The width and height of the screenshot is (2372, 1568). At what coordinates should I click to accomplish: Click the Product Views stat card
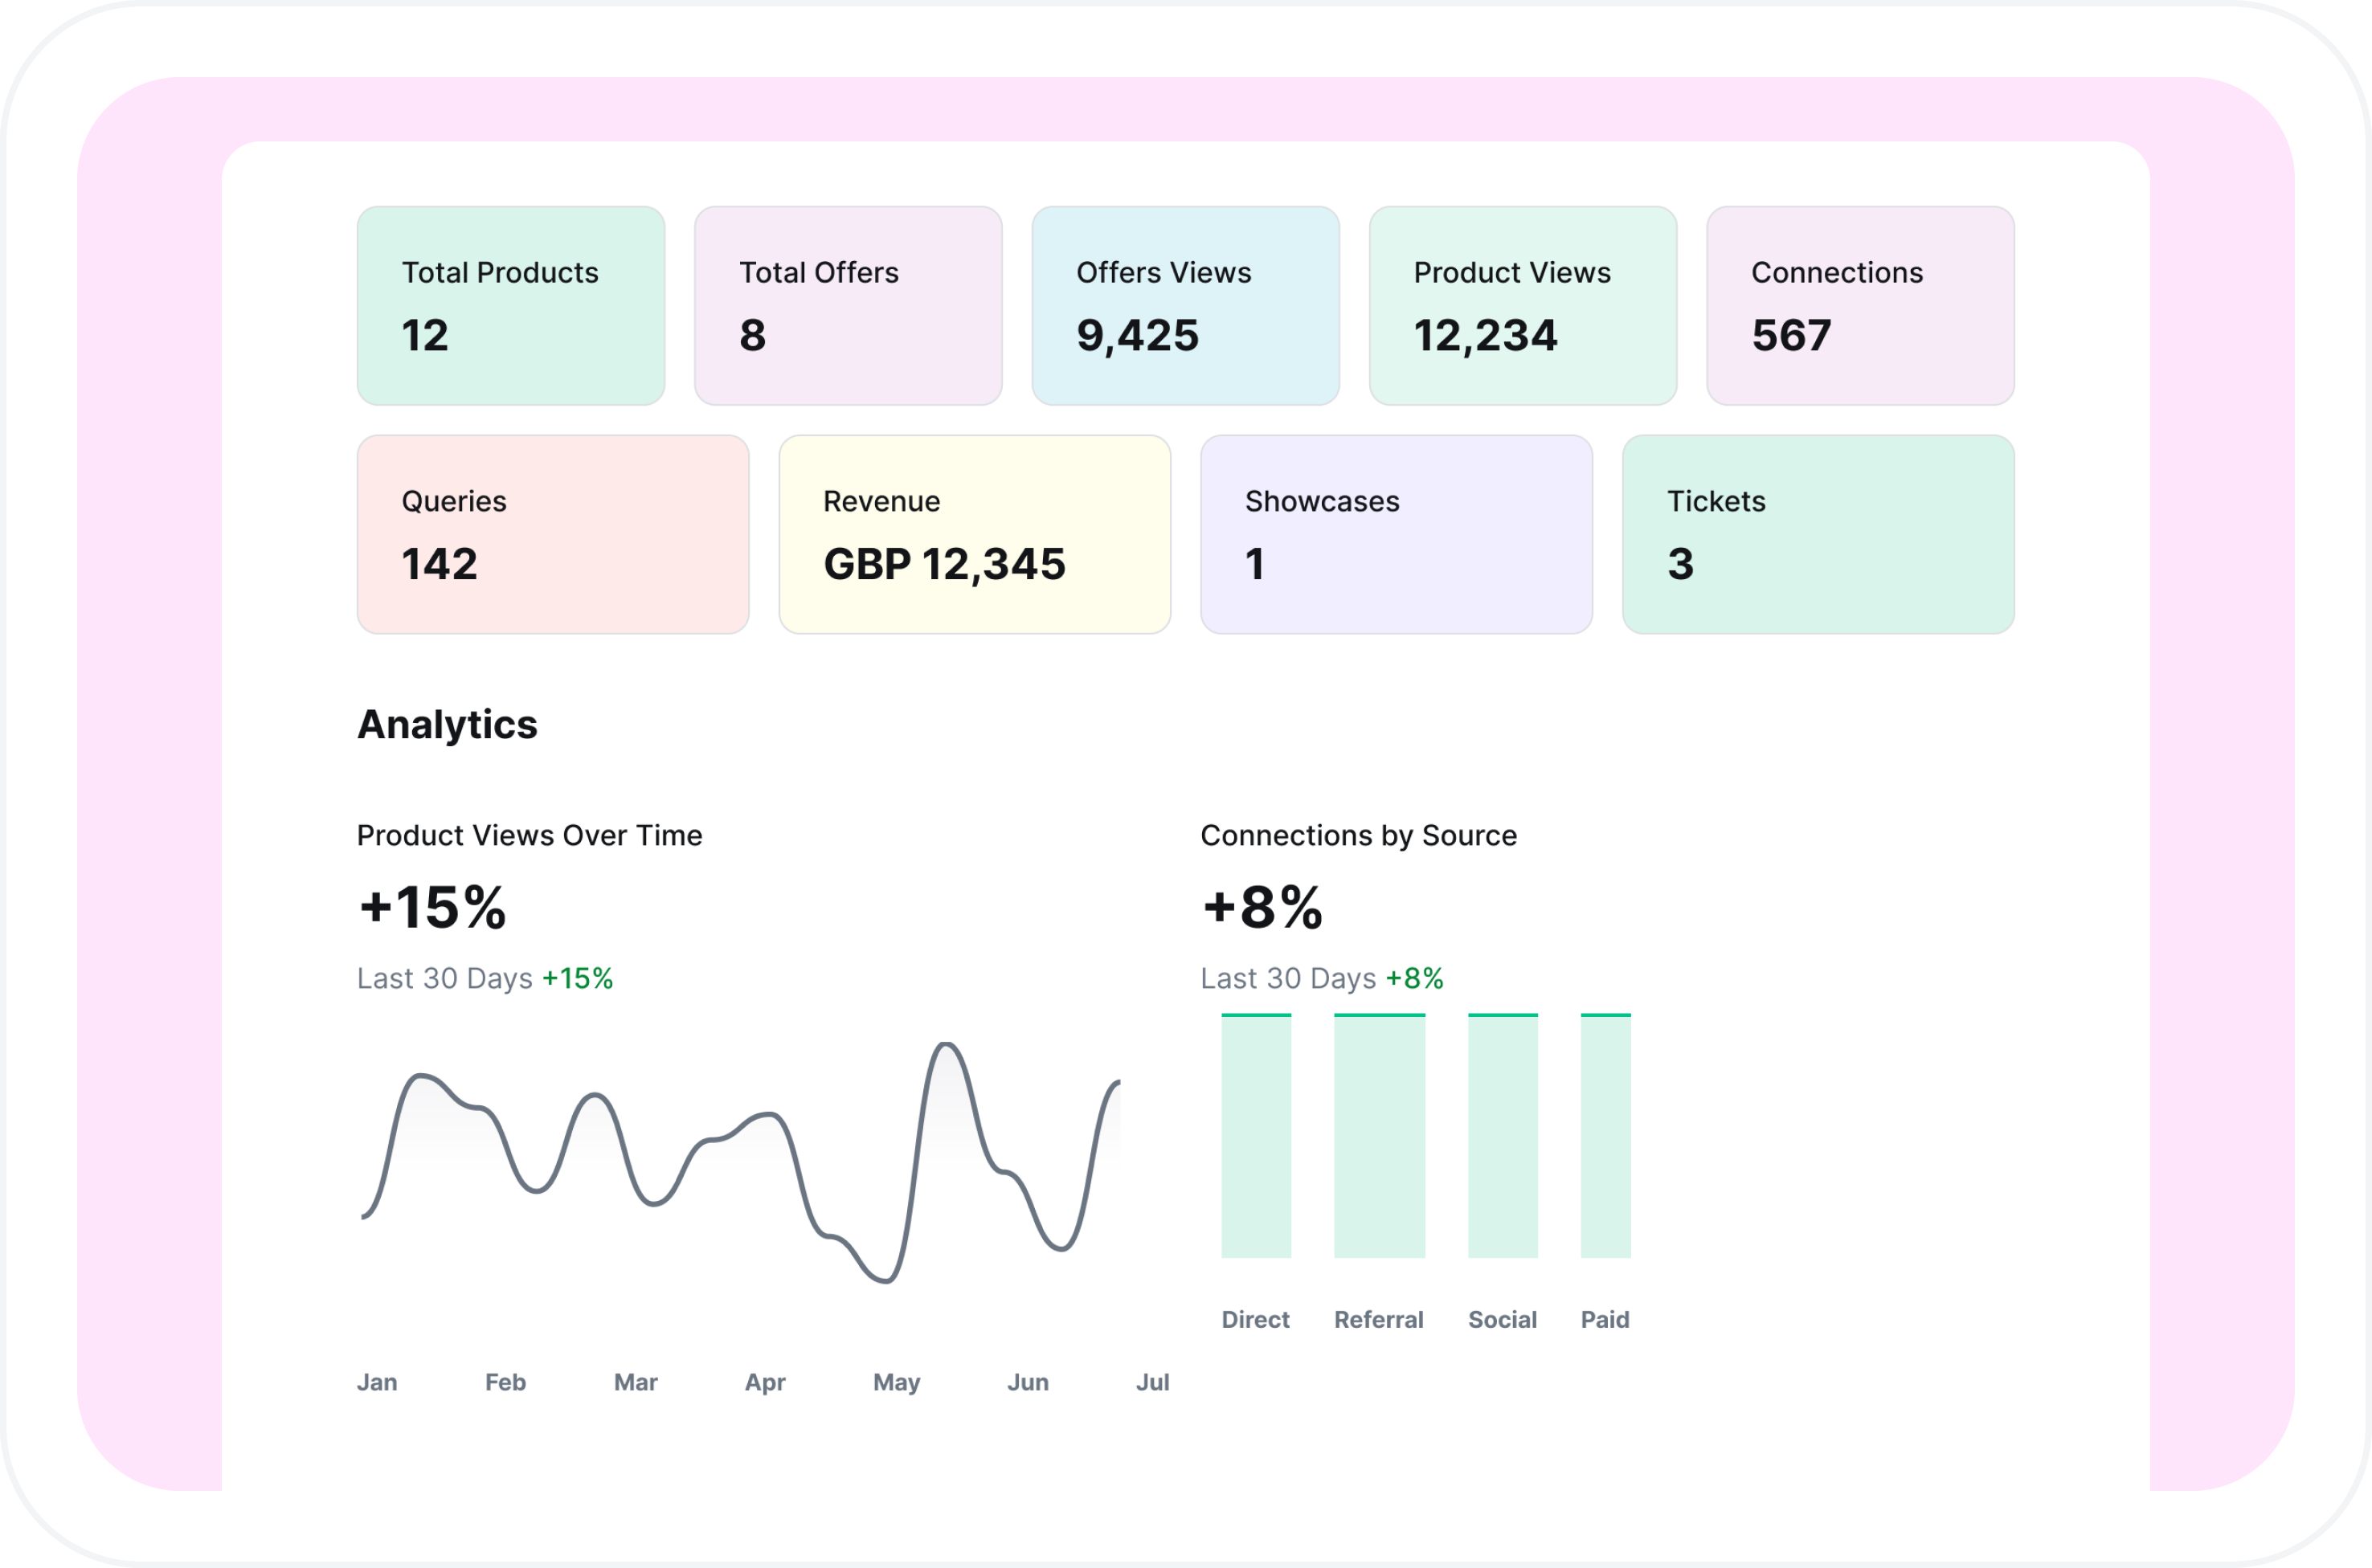coord(1522,305)
